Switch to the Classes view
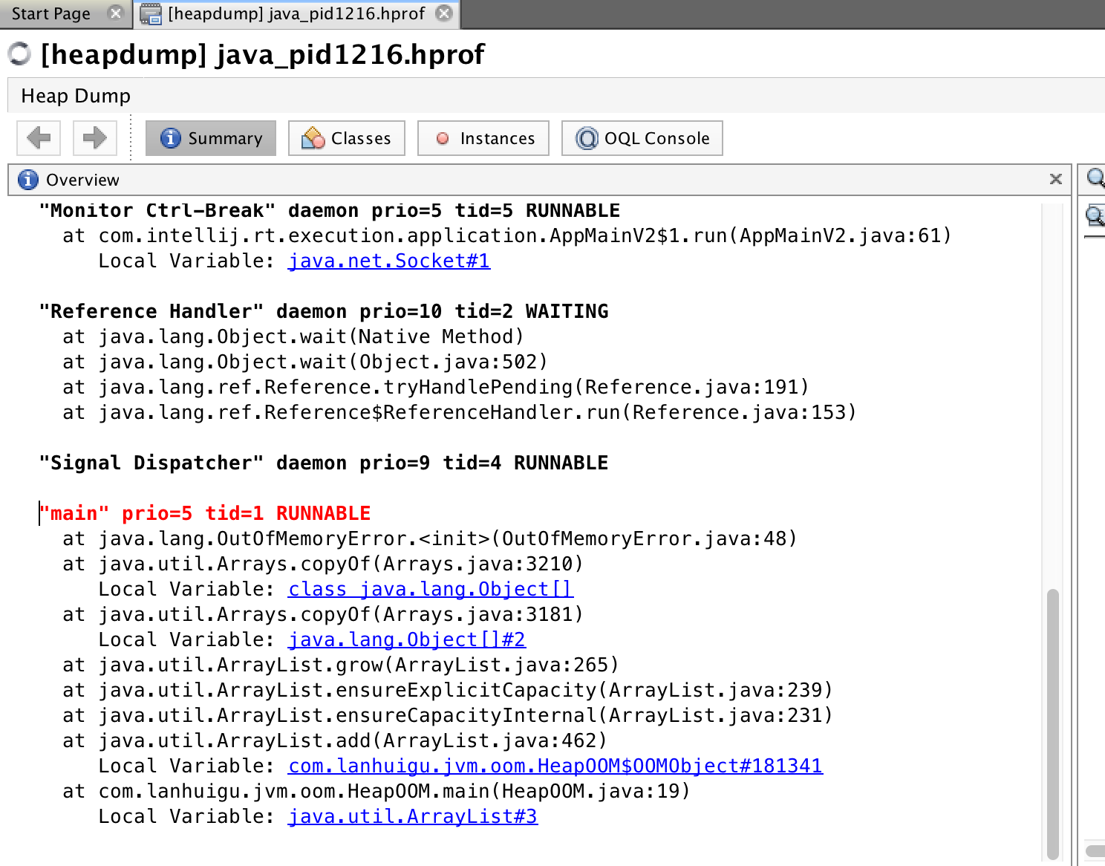The image size is (1105, 866). click(347, 138)
